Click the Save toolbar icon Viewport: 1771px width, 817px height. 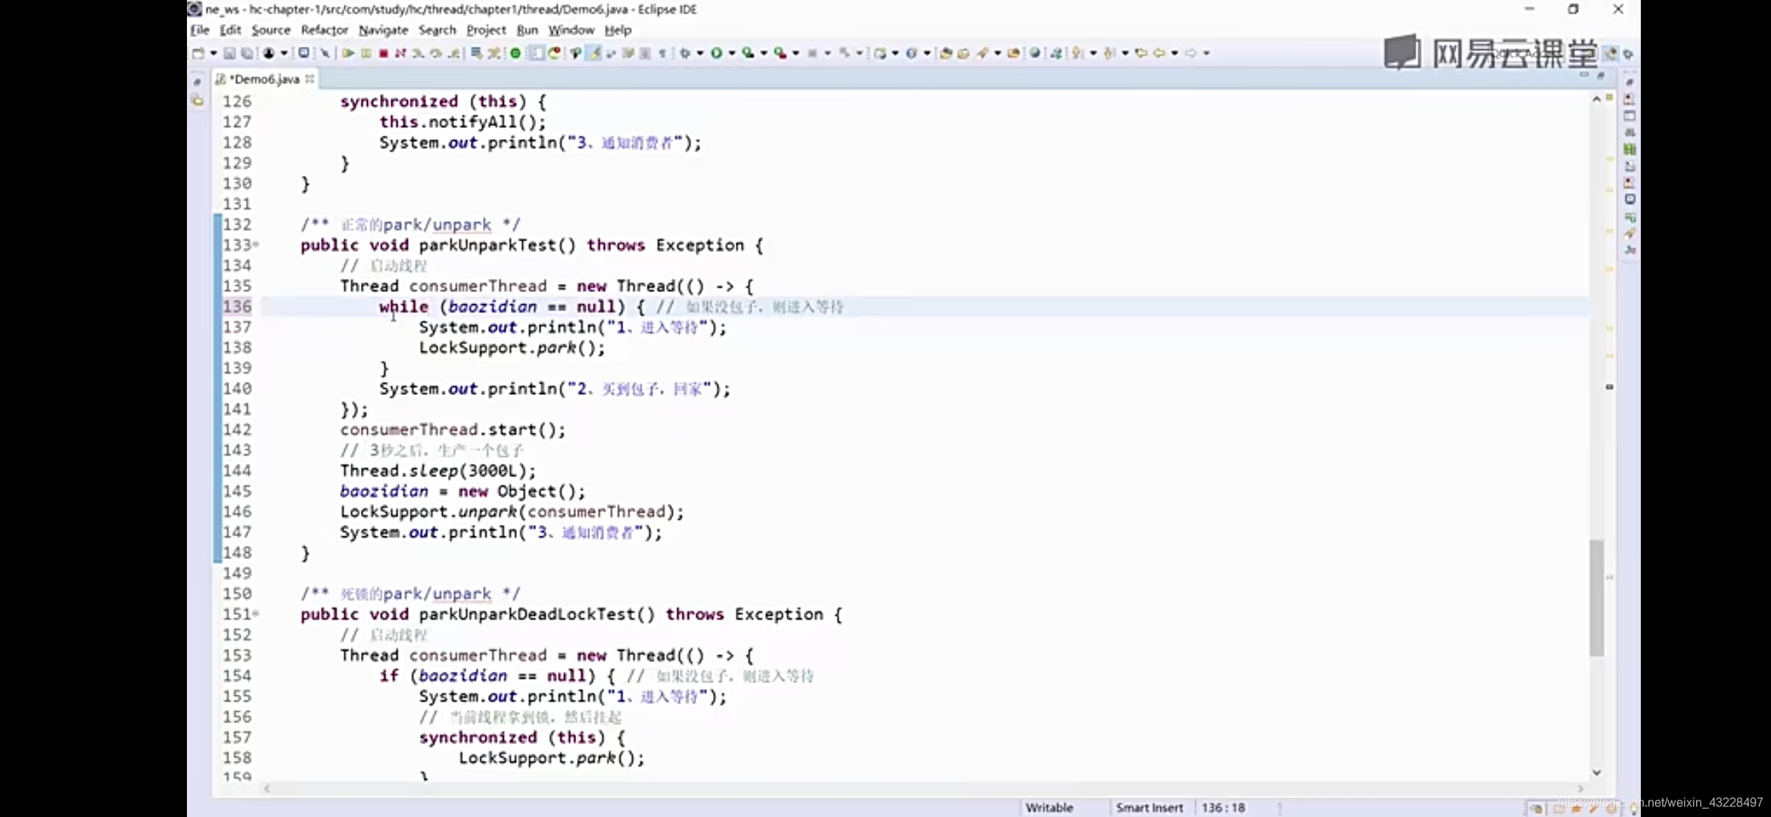(229, 53)
